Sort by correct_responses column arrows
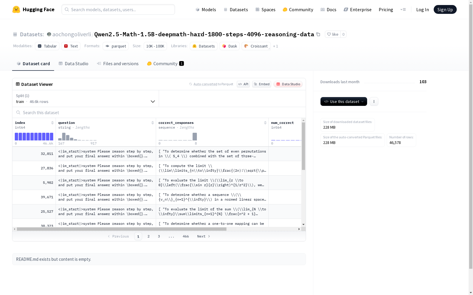Viewport: 473px width, 295px height. 265,123
